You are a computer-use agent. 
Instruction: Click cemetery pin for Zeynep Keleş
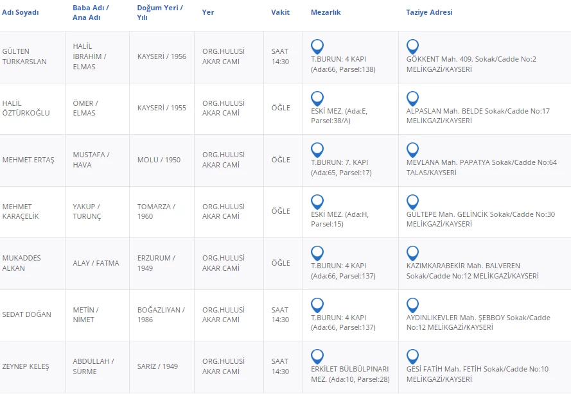coord(317,357)
